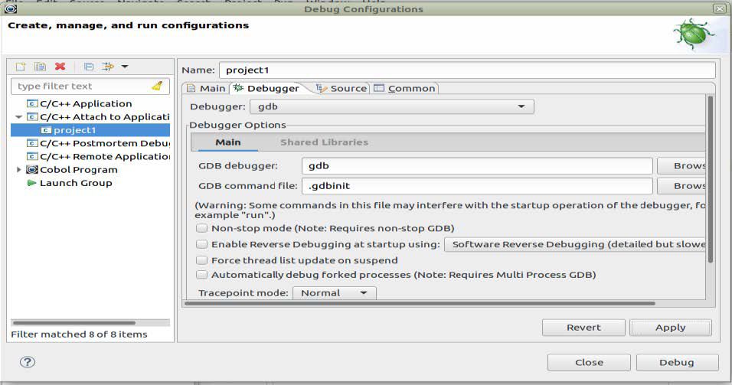Select the Cobol Program tree item
732x385 pixels.
point(78,169)
